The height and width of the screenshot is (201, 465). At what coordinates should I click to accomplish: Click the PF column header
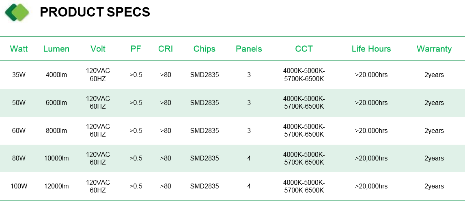(136, 49)
